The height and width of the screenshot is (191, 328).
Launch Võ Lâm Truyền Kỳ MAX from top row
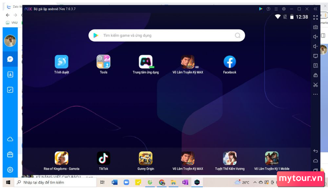(x=187, y=62)
